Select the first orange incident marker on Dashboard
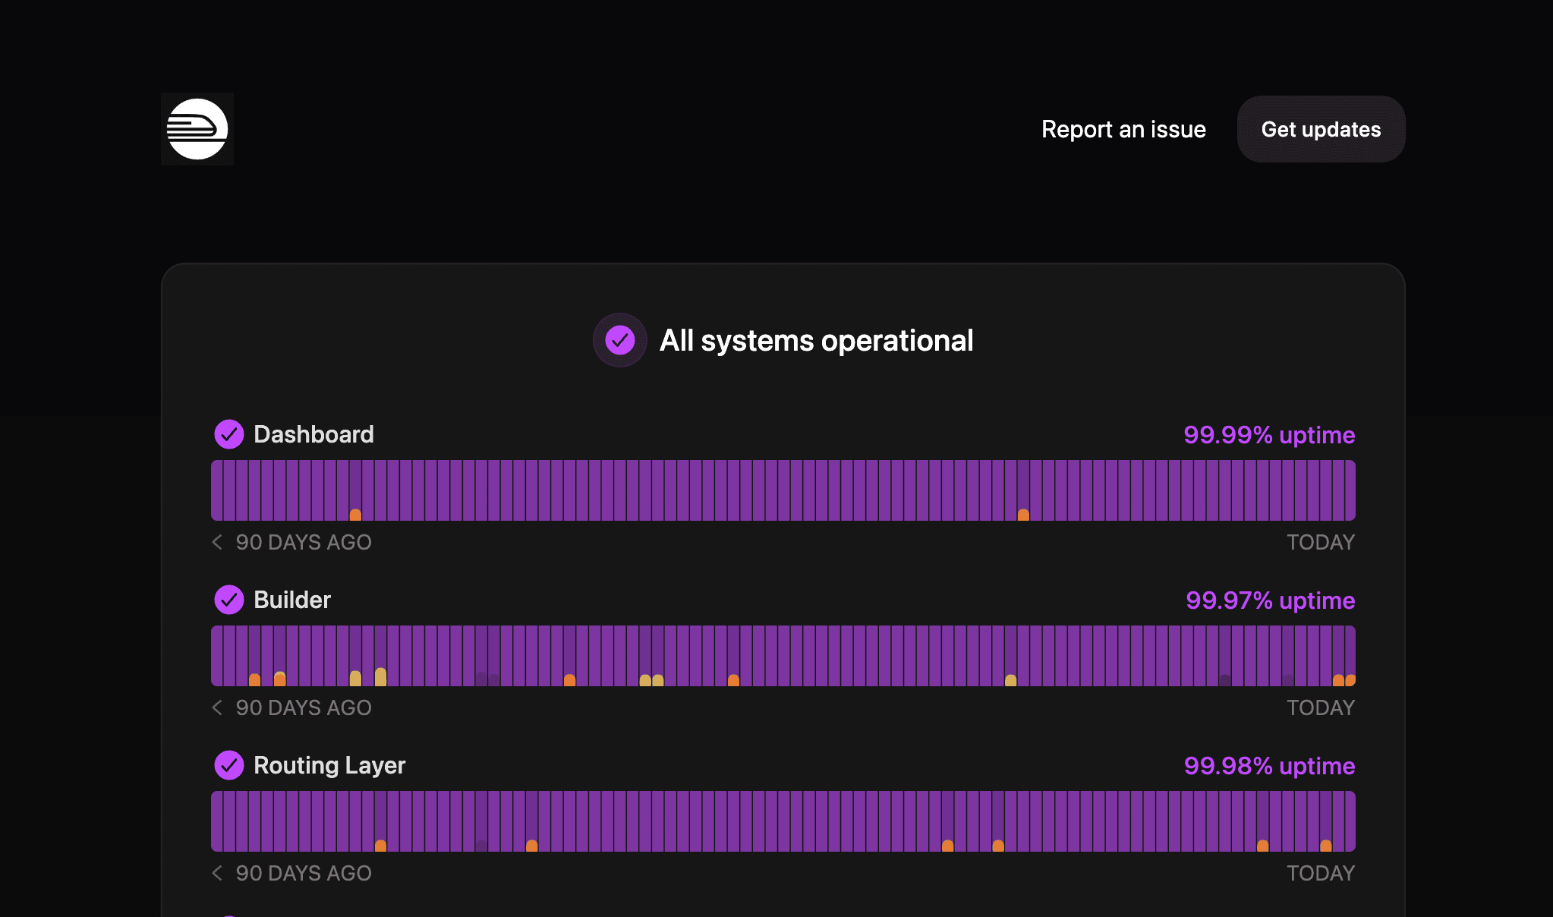 (355, 515)
